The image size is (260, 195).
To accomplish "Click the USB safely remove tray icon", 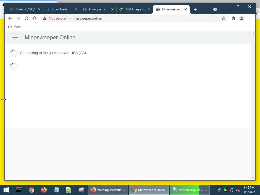I will [232, 190].
